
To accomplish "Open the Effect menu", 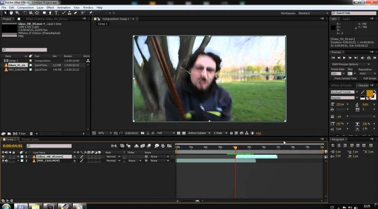I will point(50,8).
